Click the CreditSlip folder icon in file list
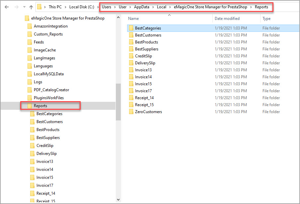Screen dimensions: 300x204 (x=131, y=56)
